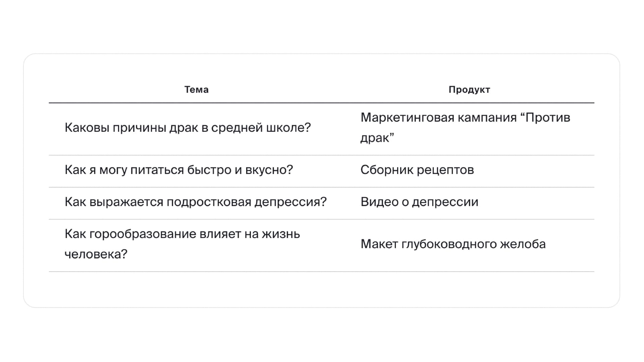Select 'Макет глубоководного желоба' cell
This screenshot has height=362, width=644.
[x=453, y=244]
